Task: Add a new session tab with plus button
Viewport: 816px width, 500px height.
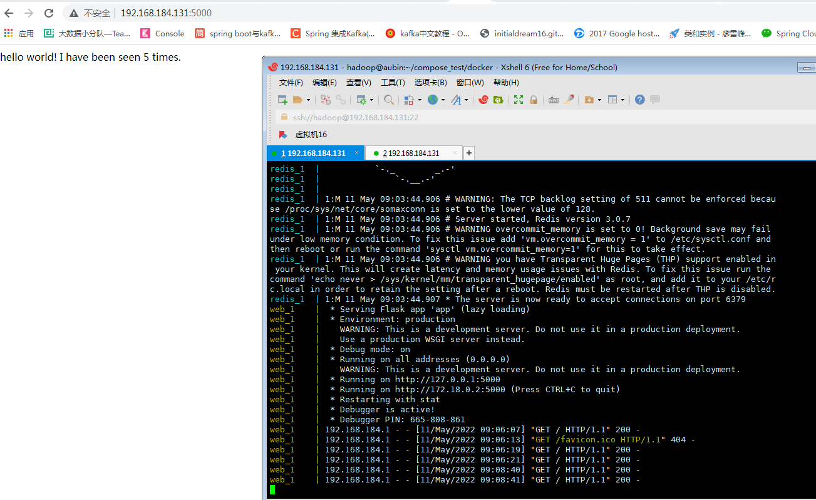Action: click(468, 153)
